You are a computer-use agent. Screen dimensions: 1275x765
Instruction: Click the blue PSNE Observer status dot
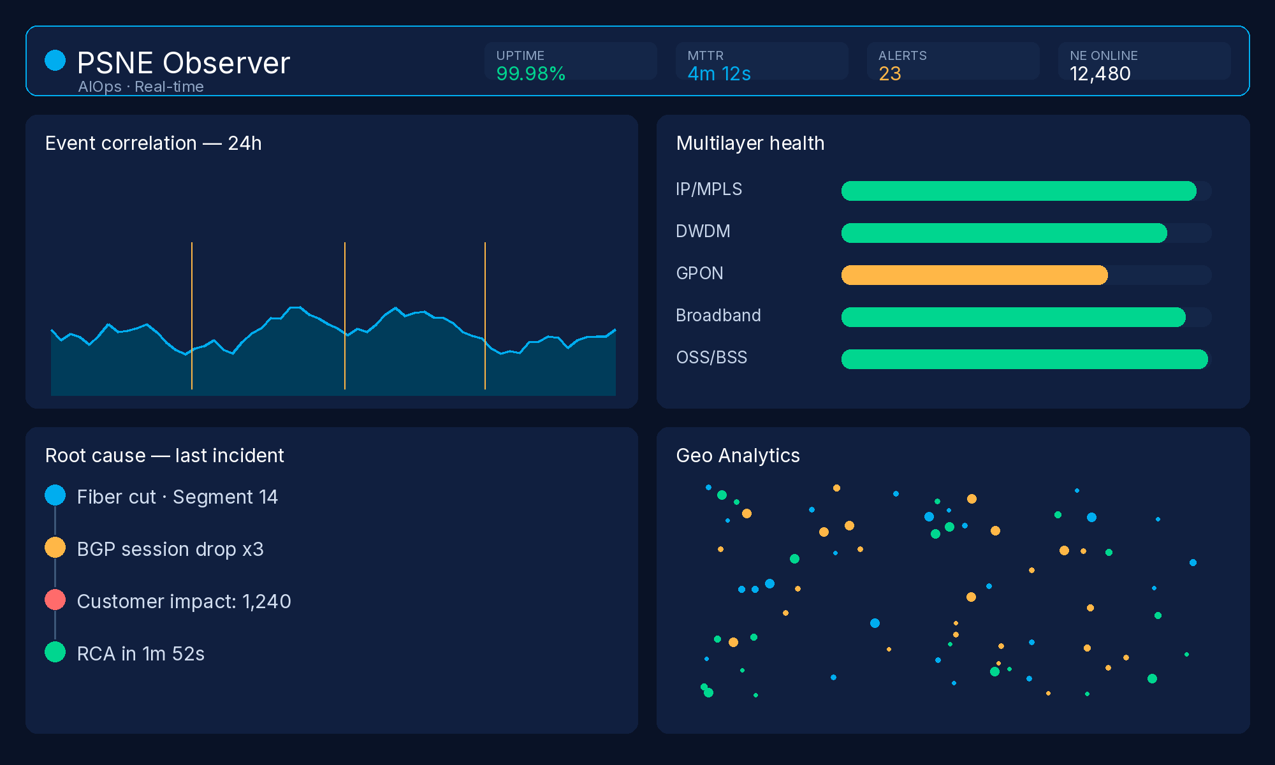(x=55, y=61)
